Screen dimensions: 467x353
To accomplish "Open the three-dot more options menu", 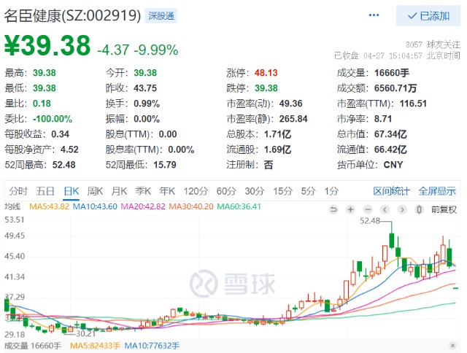I will pos(374,15).
